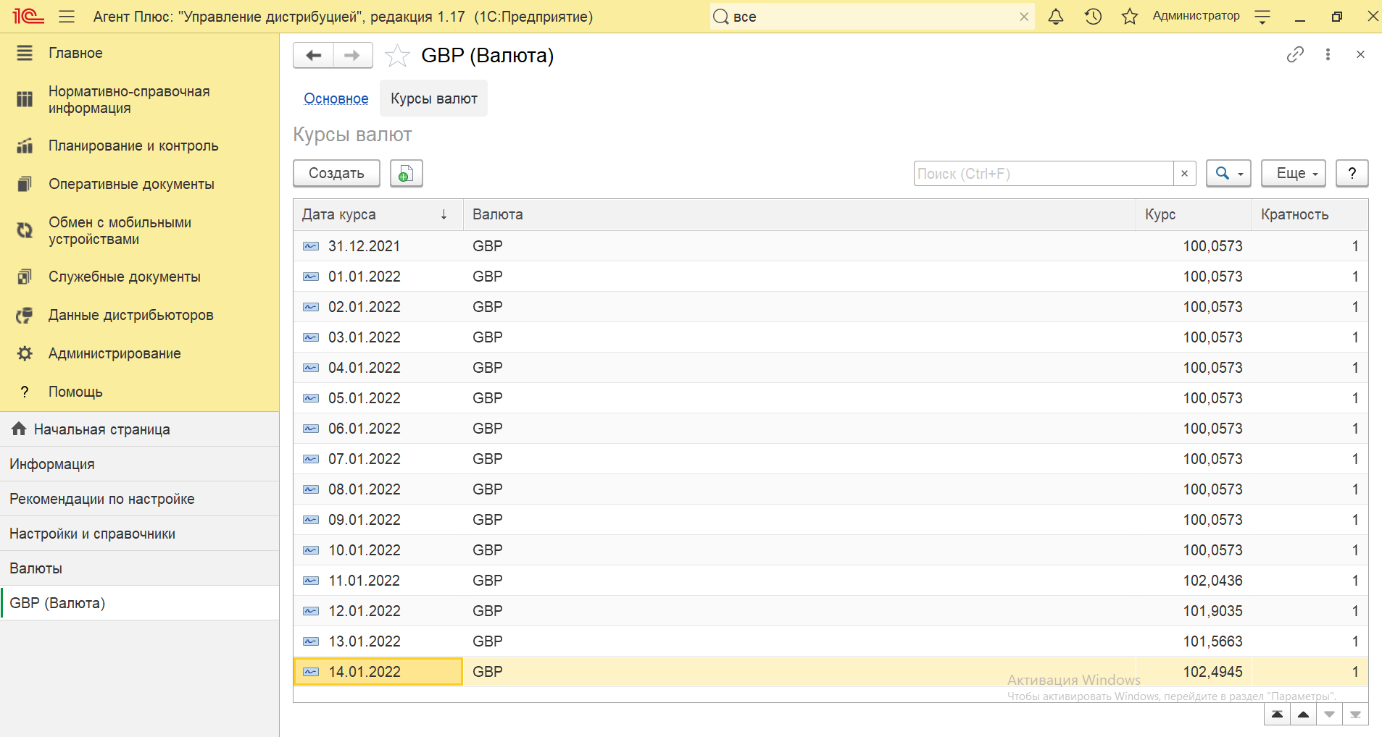Viewport: 1382px width, 737px height.
Task: Open service settings dropdown near Администратор
Action: tap(1262, 17)
